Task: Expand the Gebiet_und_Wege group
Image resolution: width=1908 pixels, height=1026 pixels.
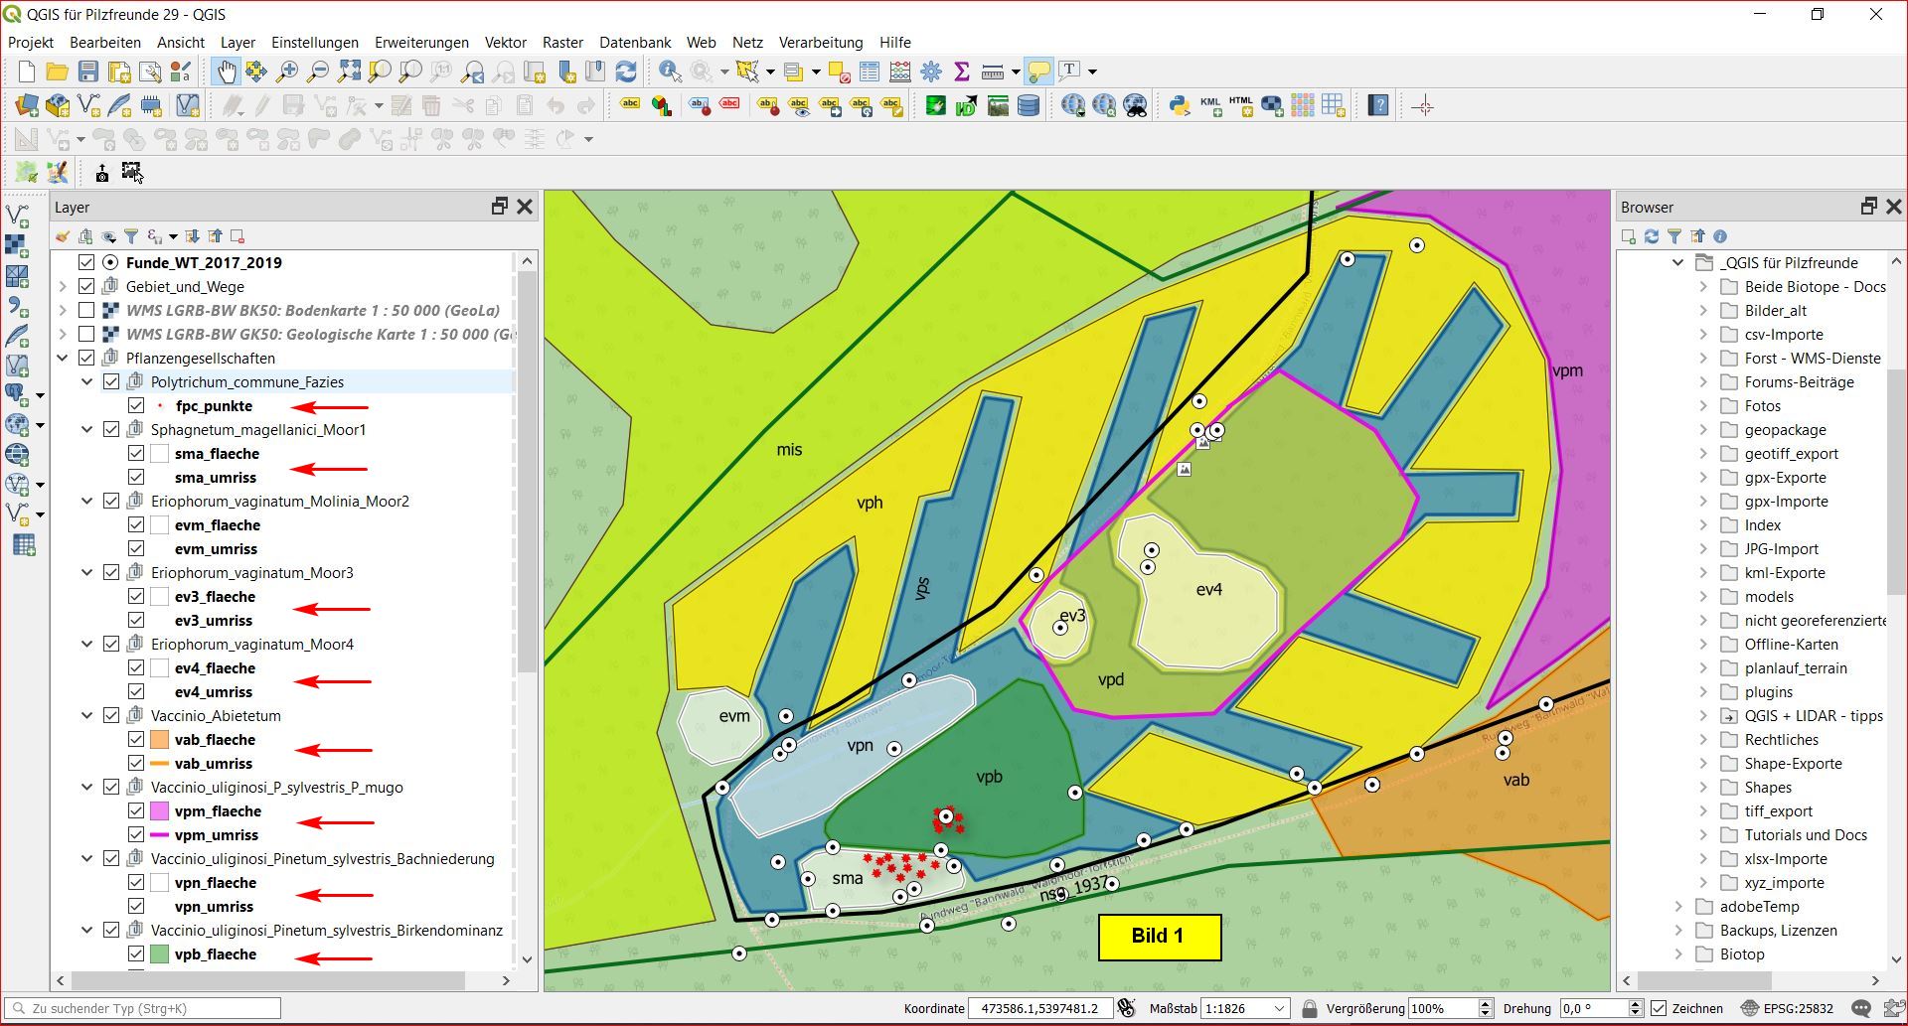Action: 63,286
